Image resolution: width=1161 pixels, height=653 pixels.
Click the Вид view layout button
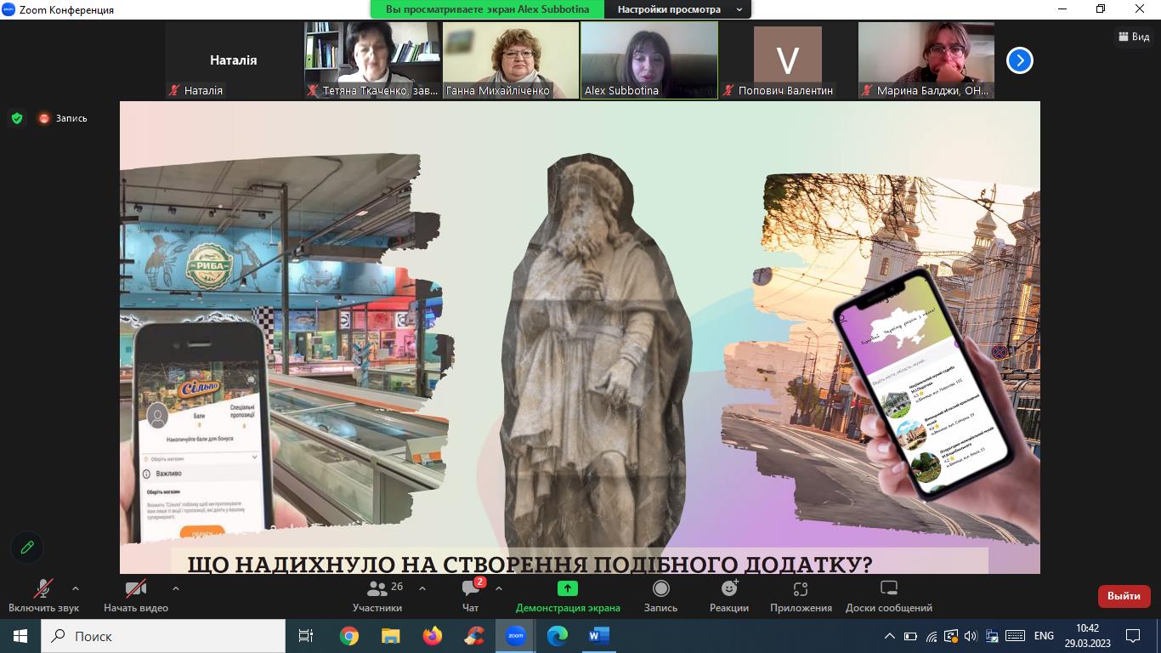pos(1134,37)
